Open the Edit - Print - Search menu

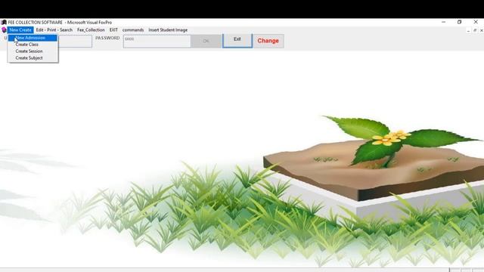pyautogui.click(x=54, y=30)
